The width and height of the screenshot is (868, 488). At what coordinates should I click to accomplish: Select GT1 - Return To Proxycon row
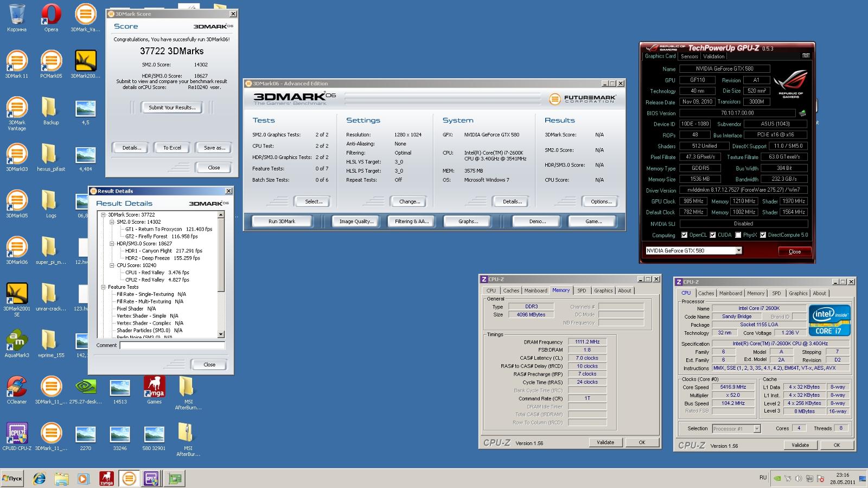pos(169,229)
